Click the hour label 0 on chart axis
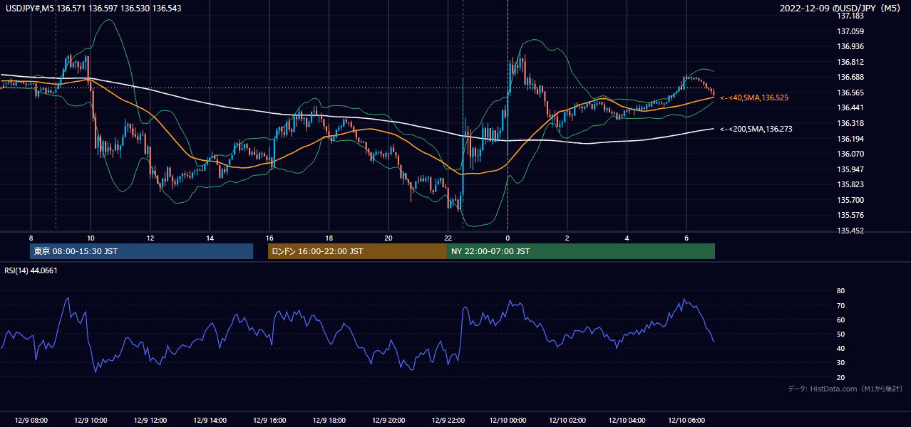The image size is (911, 427). 508,238
